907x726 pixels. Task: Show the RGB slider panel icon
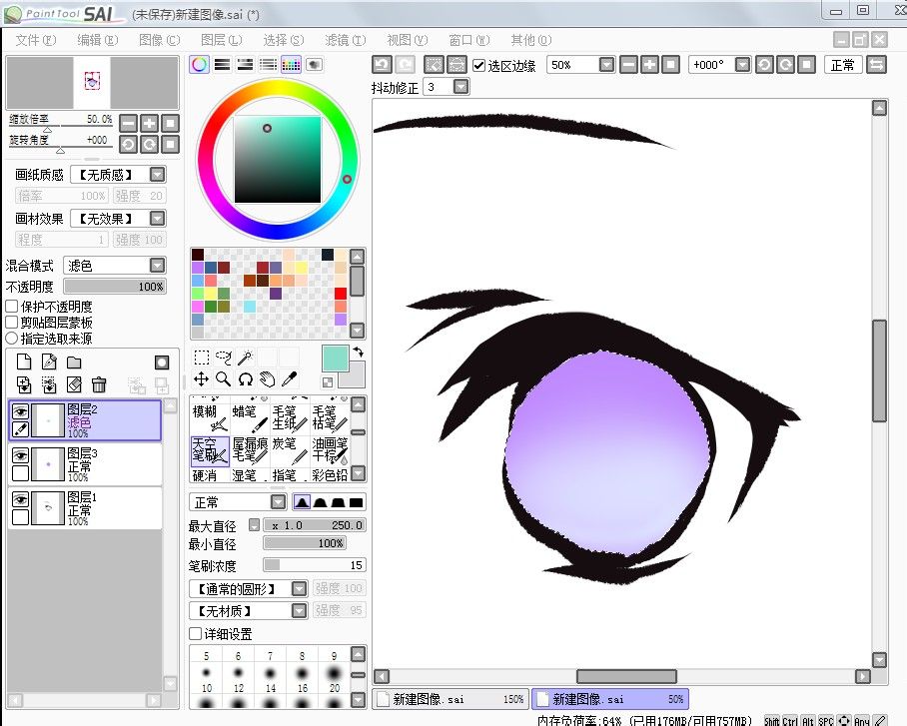pyautogui.click(x=222, y=64)
